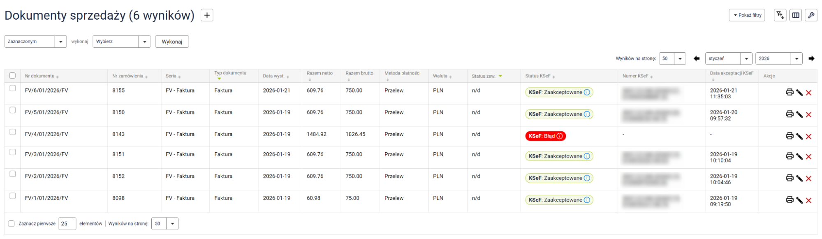The height and width of the screenshot is (239, 822).
Task: Click the Zaznacz pierwsze number field
Action: click(x=67, y=224)
